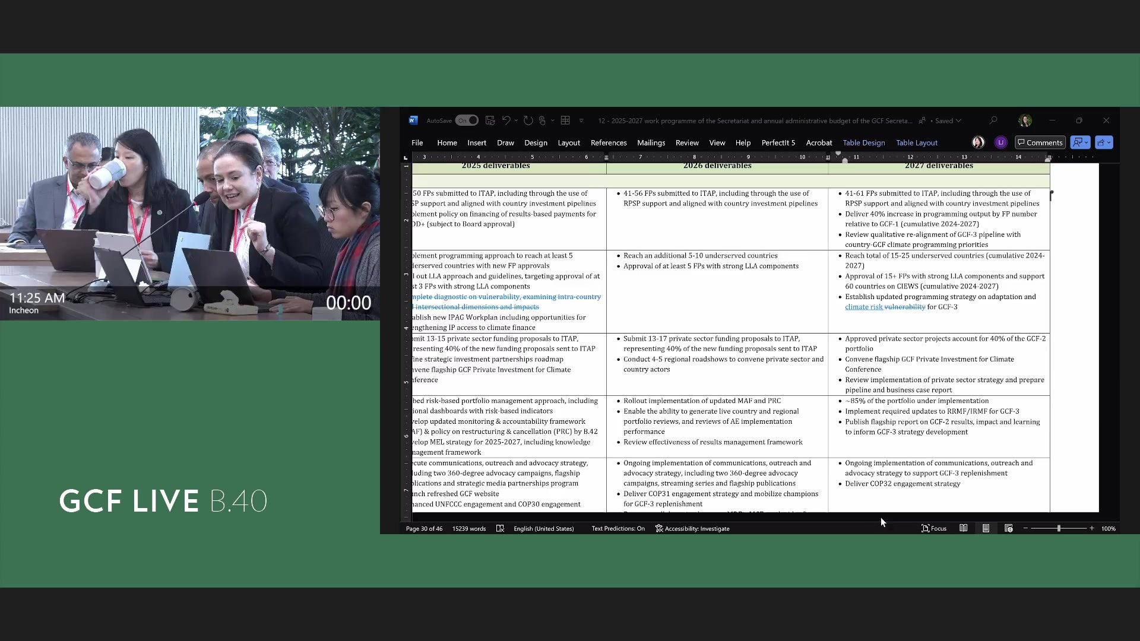
Task: Open the File menu
Action: click(x=417, y=142)
